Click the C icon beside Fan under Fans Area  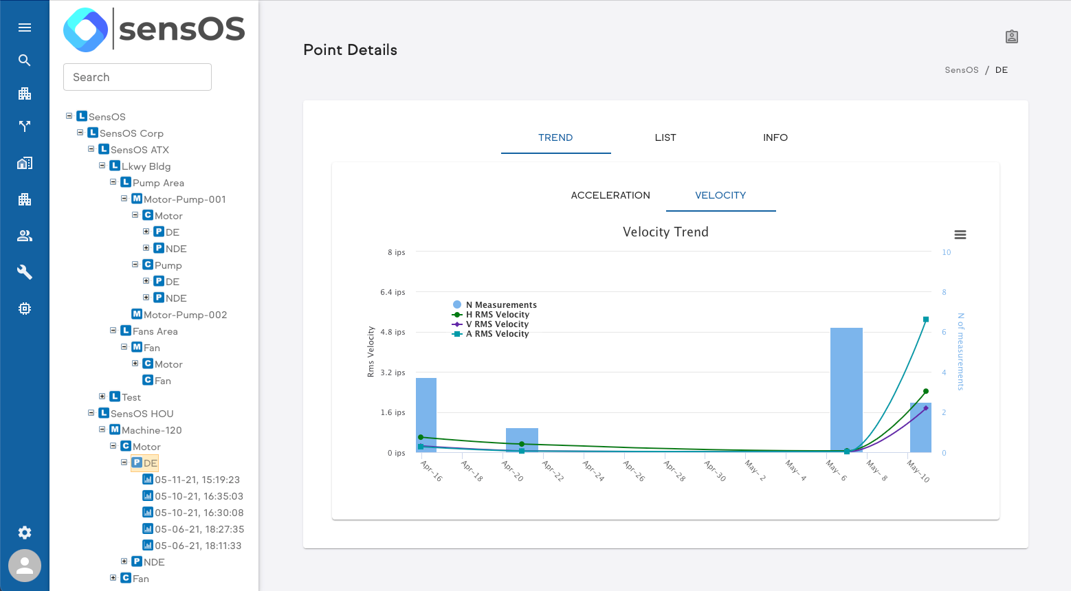pyautogui.click(x=148, y=380)
